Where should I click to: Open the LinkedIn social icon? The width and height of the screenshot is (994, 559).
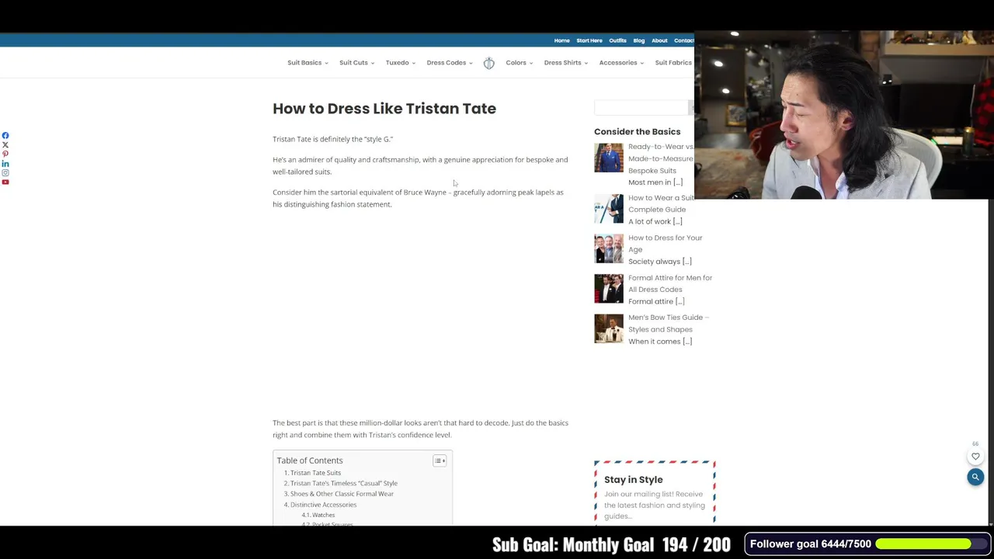tap(5, 164)
